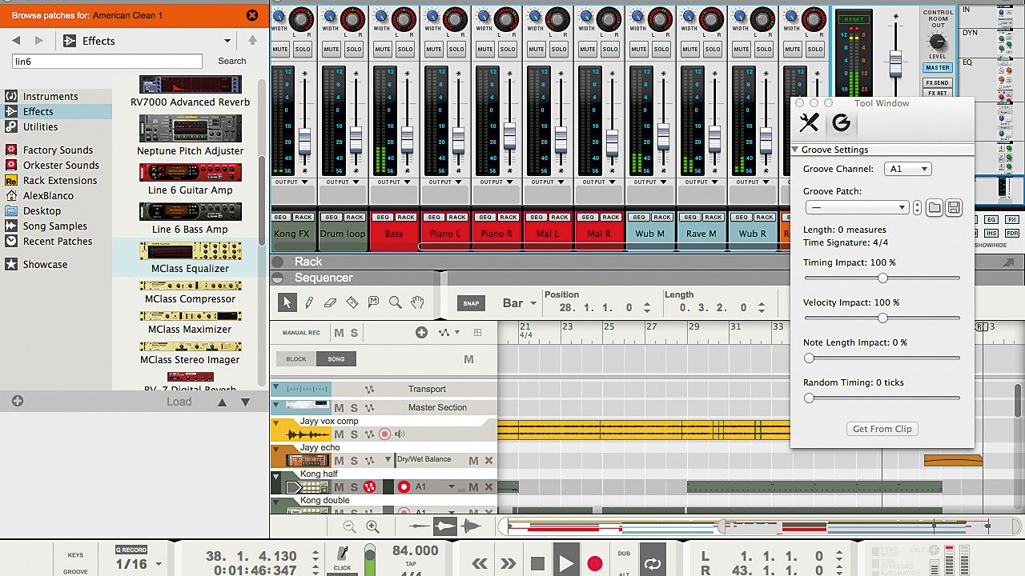The height and width of the screenshot is (576, 1025).
Task: Select the arrow Selection tool in sequencer
Action: [x=287, y=302]
